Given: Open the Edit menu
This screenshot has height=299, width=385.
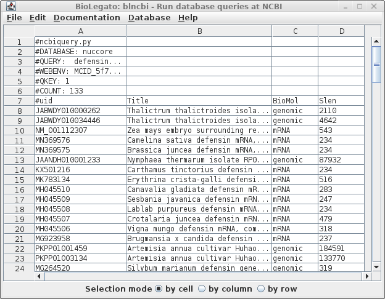Looking at the screenshot, I should [38, 18].
